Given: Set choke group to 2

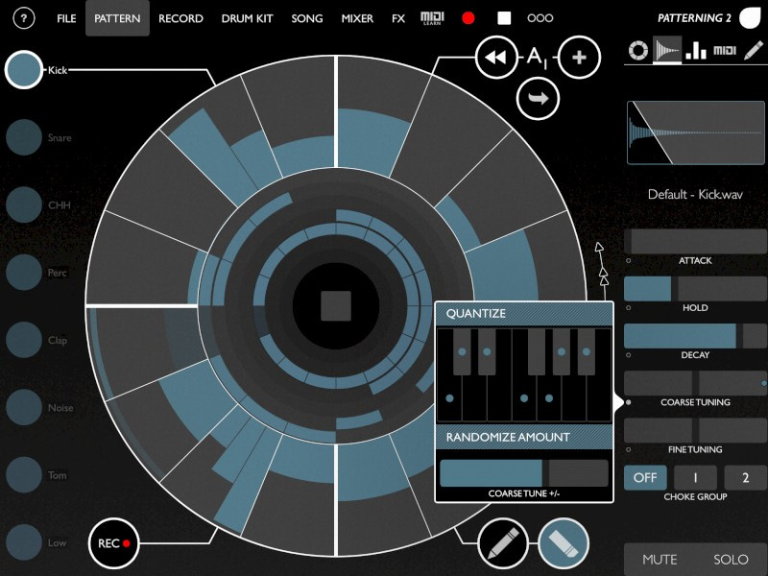Looking at the screenshot, I should (x=746, y=477).
